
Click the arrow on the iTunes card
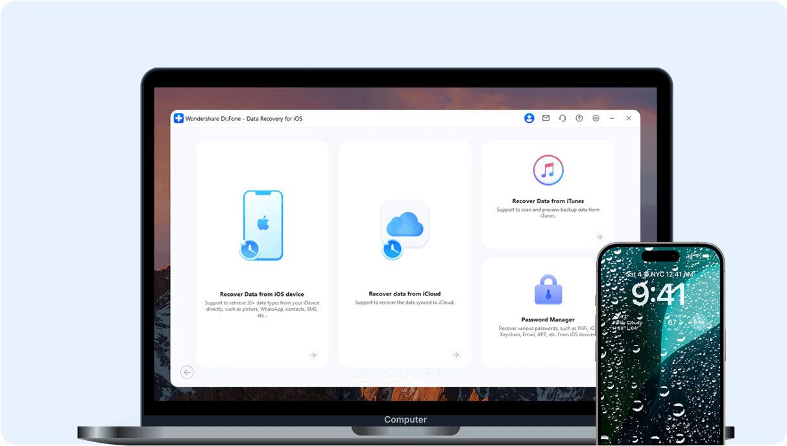click(x=599, y=238)
